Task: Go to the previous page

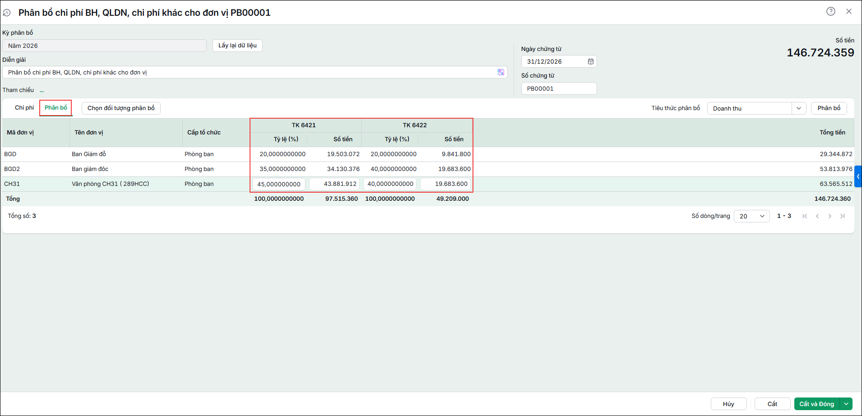Action: pyautogui.click(x=817, y=216)
